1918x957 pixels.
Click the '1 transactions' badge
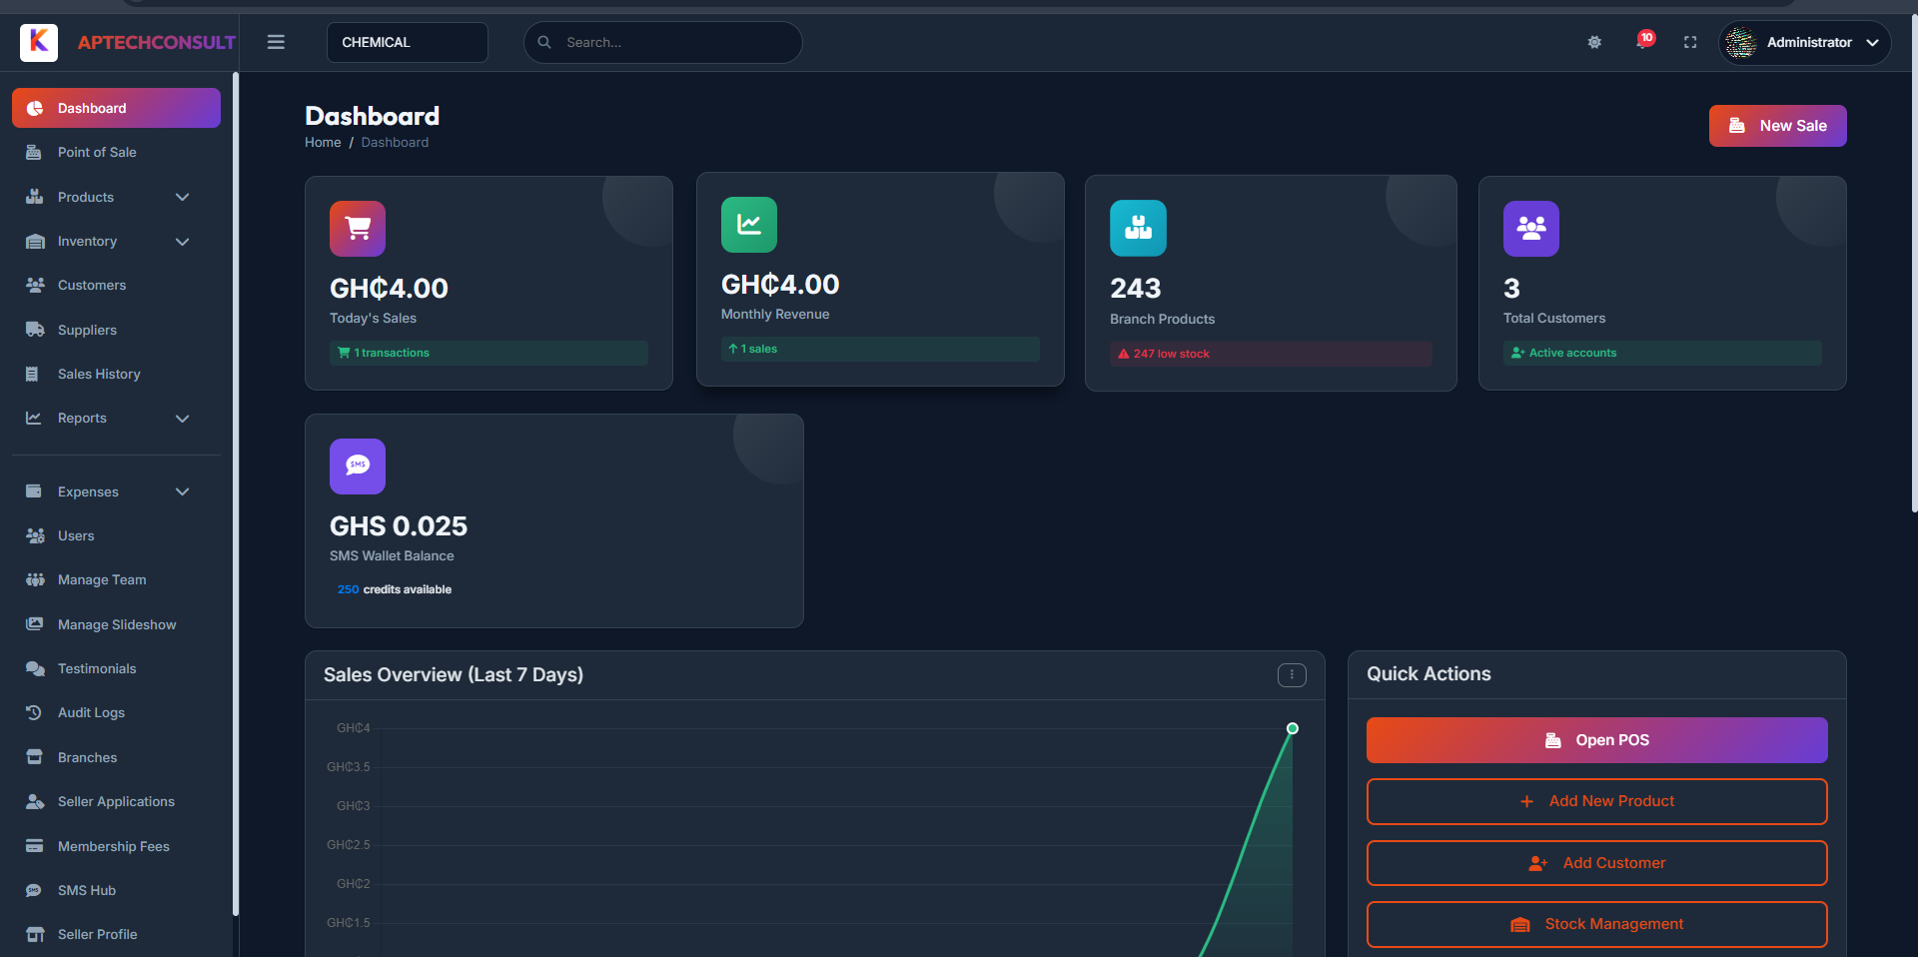(x=488, y=353)
